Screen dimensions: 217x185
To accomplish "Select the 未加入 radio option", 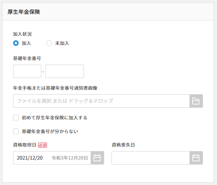I will click(x=49, y=43).
